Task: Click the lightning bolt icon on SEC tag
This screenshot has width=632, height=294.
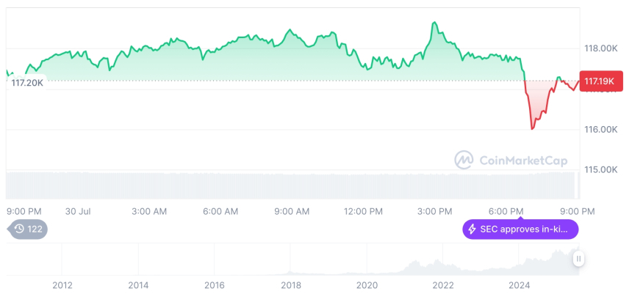Action: [x=472, y=229]
